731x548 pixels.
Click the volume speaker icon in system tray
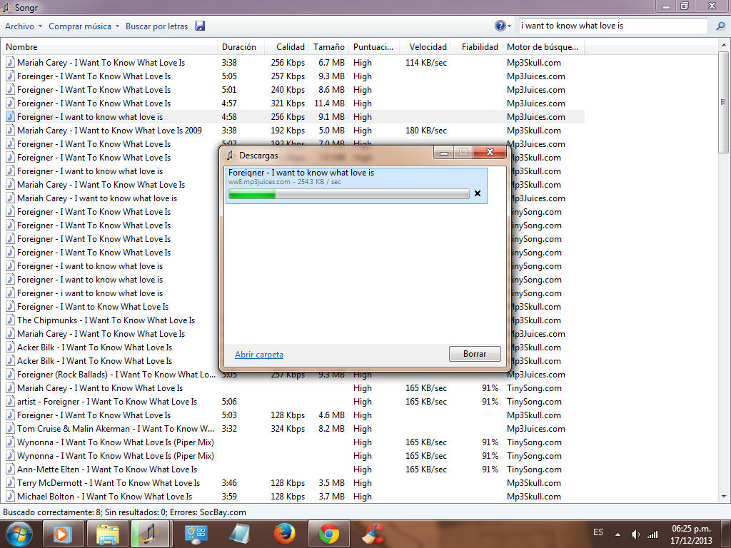tap(635, 534)
